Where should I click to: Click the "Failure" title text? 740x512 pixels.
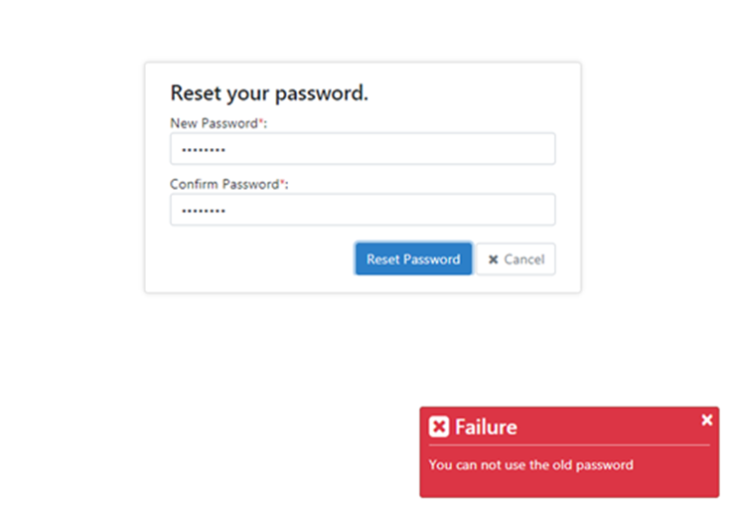click(x=486, y=427)
